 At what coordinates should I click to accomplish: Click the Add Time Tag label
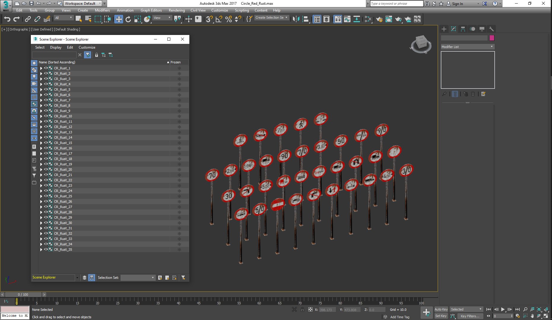tap(400, 317)
